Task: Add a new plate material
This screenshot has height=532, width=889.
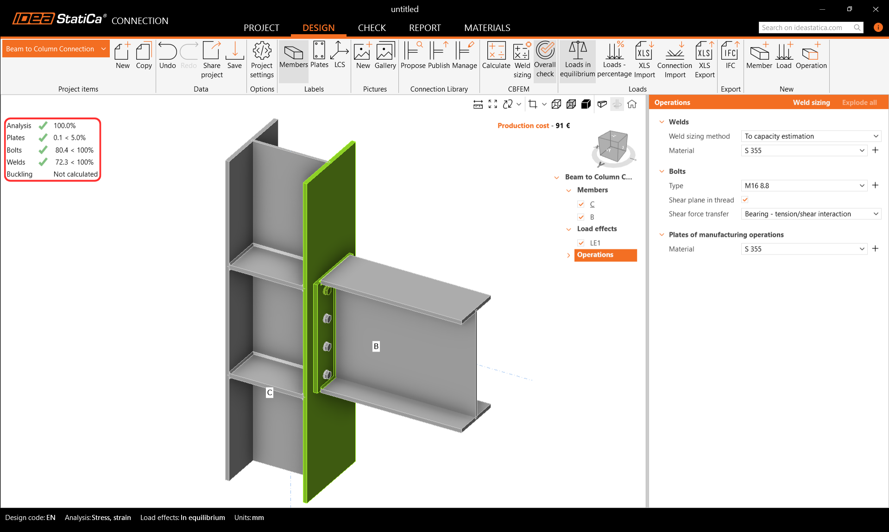Action: (x=875, y=249)
